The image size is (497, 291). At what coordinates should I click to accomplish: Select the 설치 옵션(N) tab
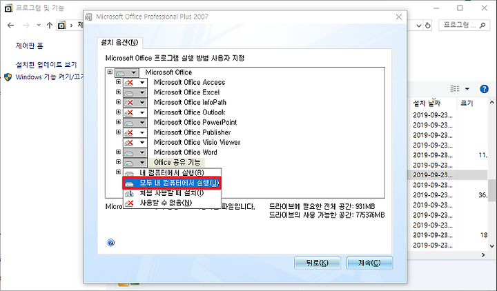click(x=119, y=43)
